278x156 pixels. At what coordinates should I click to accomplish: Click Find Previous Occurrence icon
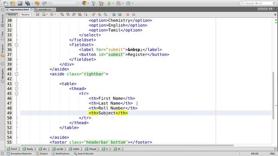tap(68, 14)
